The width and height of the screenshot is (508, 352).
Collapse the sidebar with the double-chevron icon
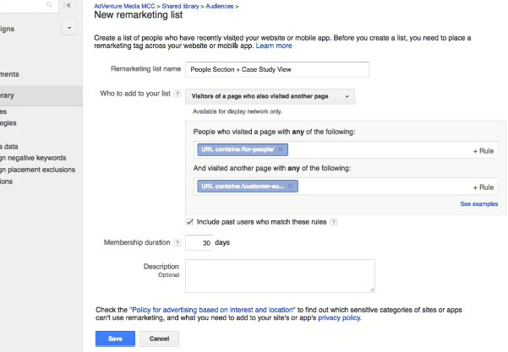69,6
